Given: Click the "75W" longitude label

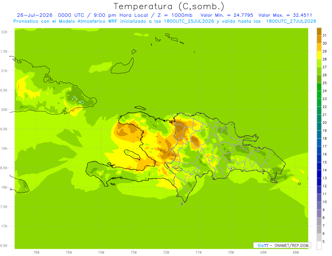Looking at the screenshot, I should point(69,252).
